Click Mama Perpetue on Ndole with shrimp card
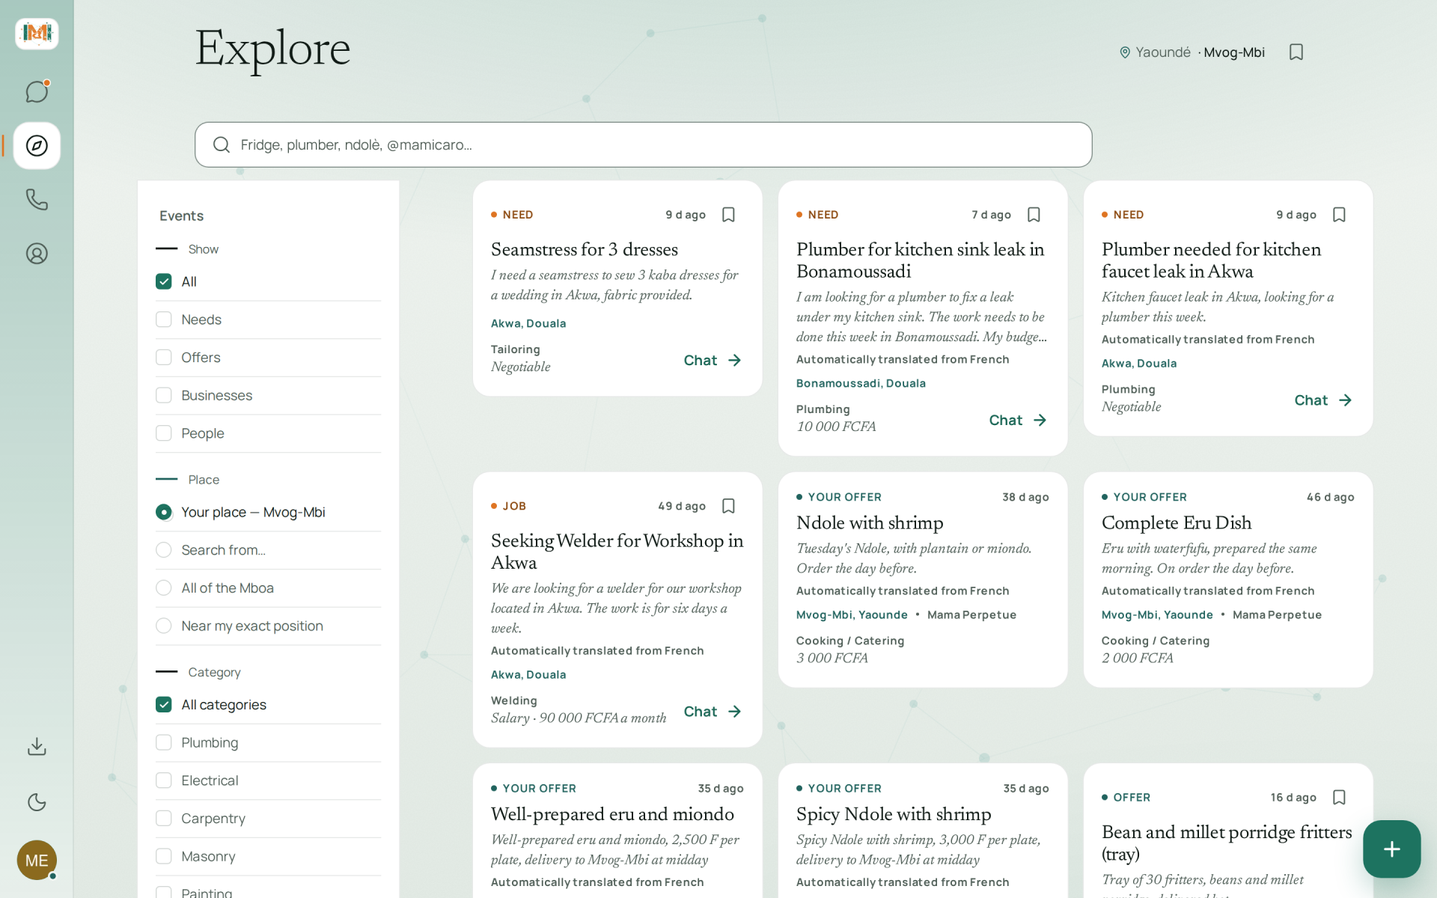This screenshot has width=1437, height=898. coord(971,614)
